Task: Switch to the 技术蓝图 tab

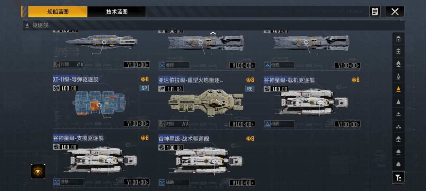Action: coord(116,12)
